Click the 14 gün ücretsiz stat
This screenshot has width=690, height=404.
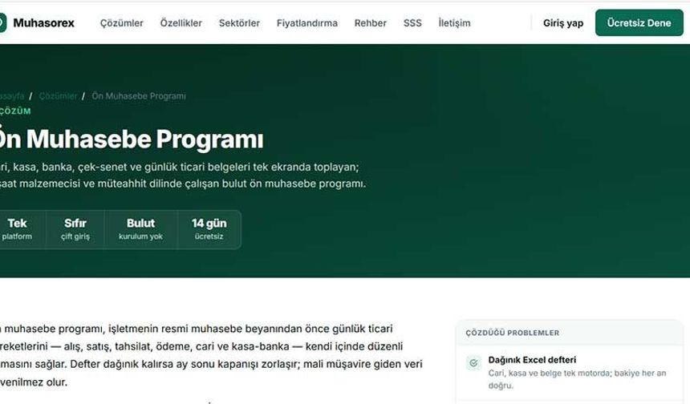[x=209, y=229]
